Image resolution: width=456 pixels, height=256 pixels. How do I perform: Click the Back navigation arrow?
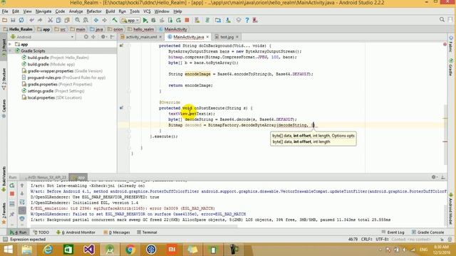(96, 20)
